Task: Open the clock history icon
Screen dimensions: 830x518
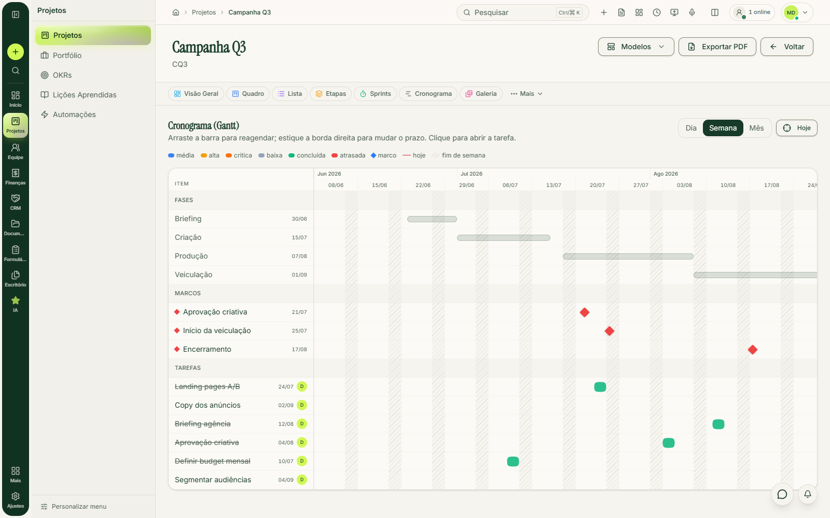Action: [x=657, y=12]
